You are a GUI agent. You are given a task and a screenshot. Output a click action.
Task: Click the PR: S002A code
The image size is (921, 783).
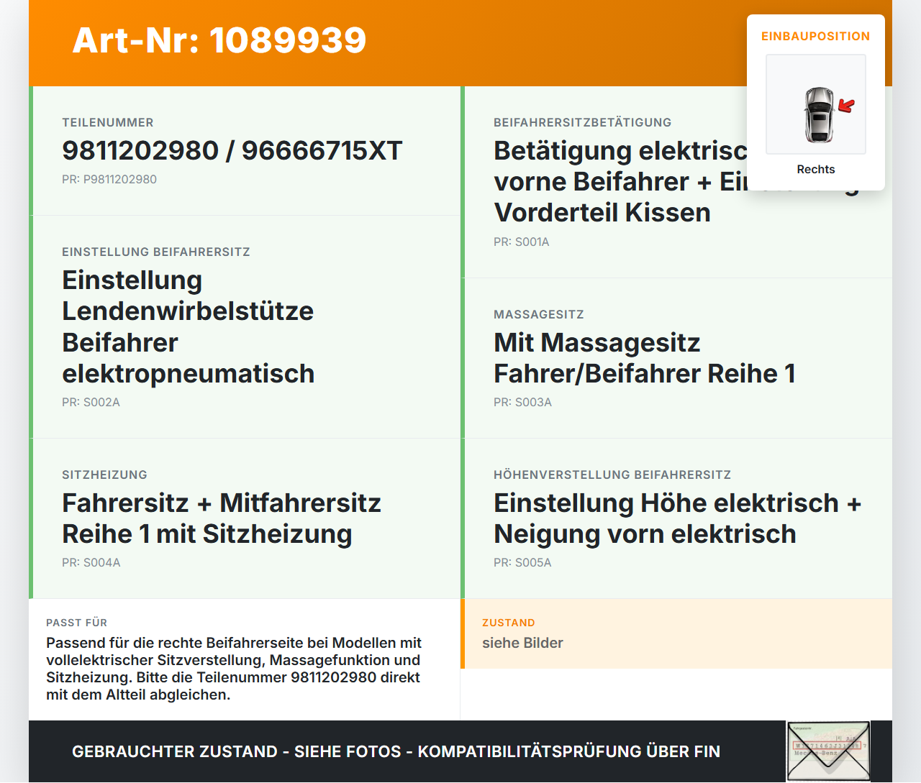[91, 402]
